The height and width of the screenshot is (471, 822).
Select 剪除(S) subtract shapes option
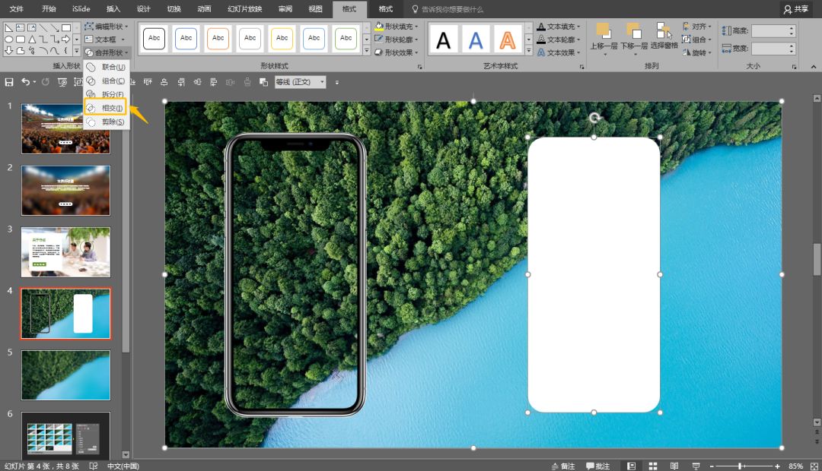coord(107,122)
